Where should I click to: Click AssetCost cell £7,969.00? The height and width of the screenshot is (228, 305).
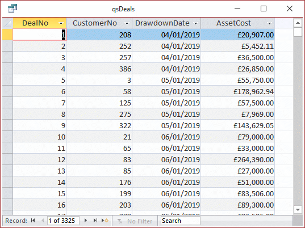[x=238, y=114]
